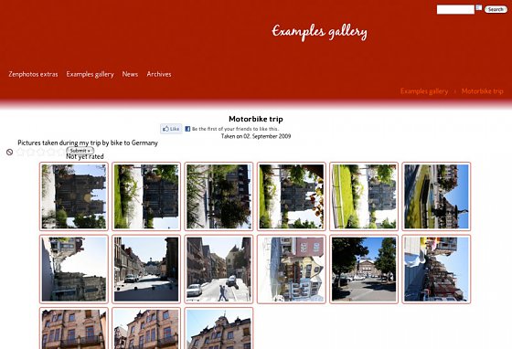Click the Facebook logo next to Like text
Viewport: 512px width, 349px height.
coord(187,129)
